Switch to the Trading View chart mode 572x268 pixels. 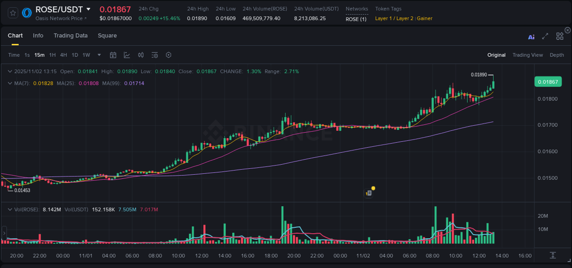528,55
